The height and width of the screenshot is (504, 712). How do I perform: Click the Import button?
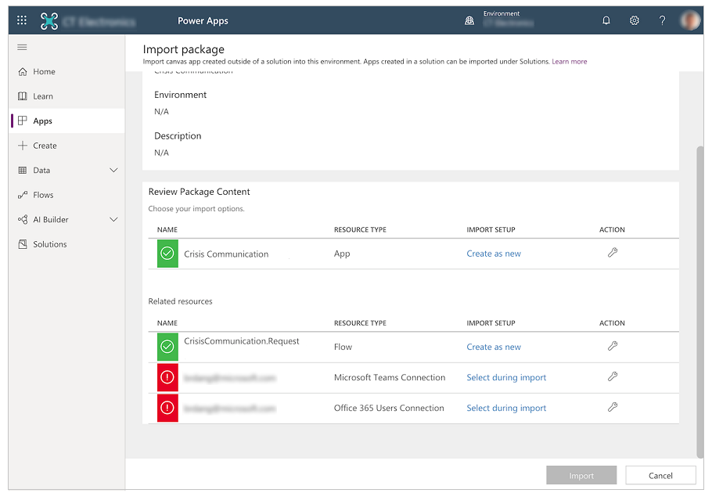coord(581,475)
